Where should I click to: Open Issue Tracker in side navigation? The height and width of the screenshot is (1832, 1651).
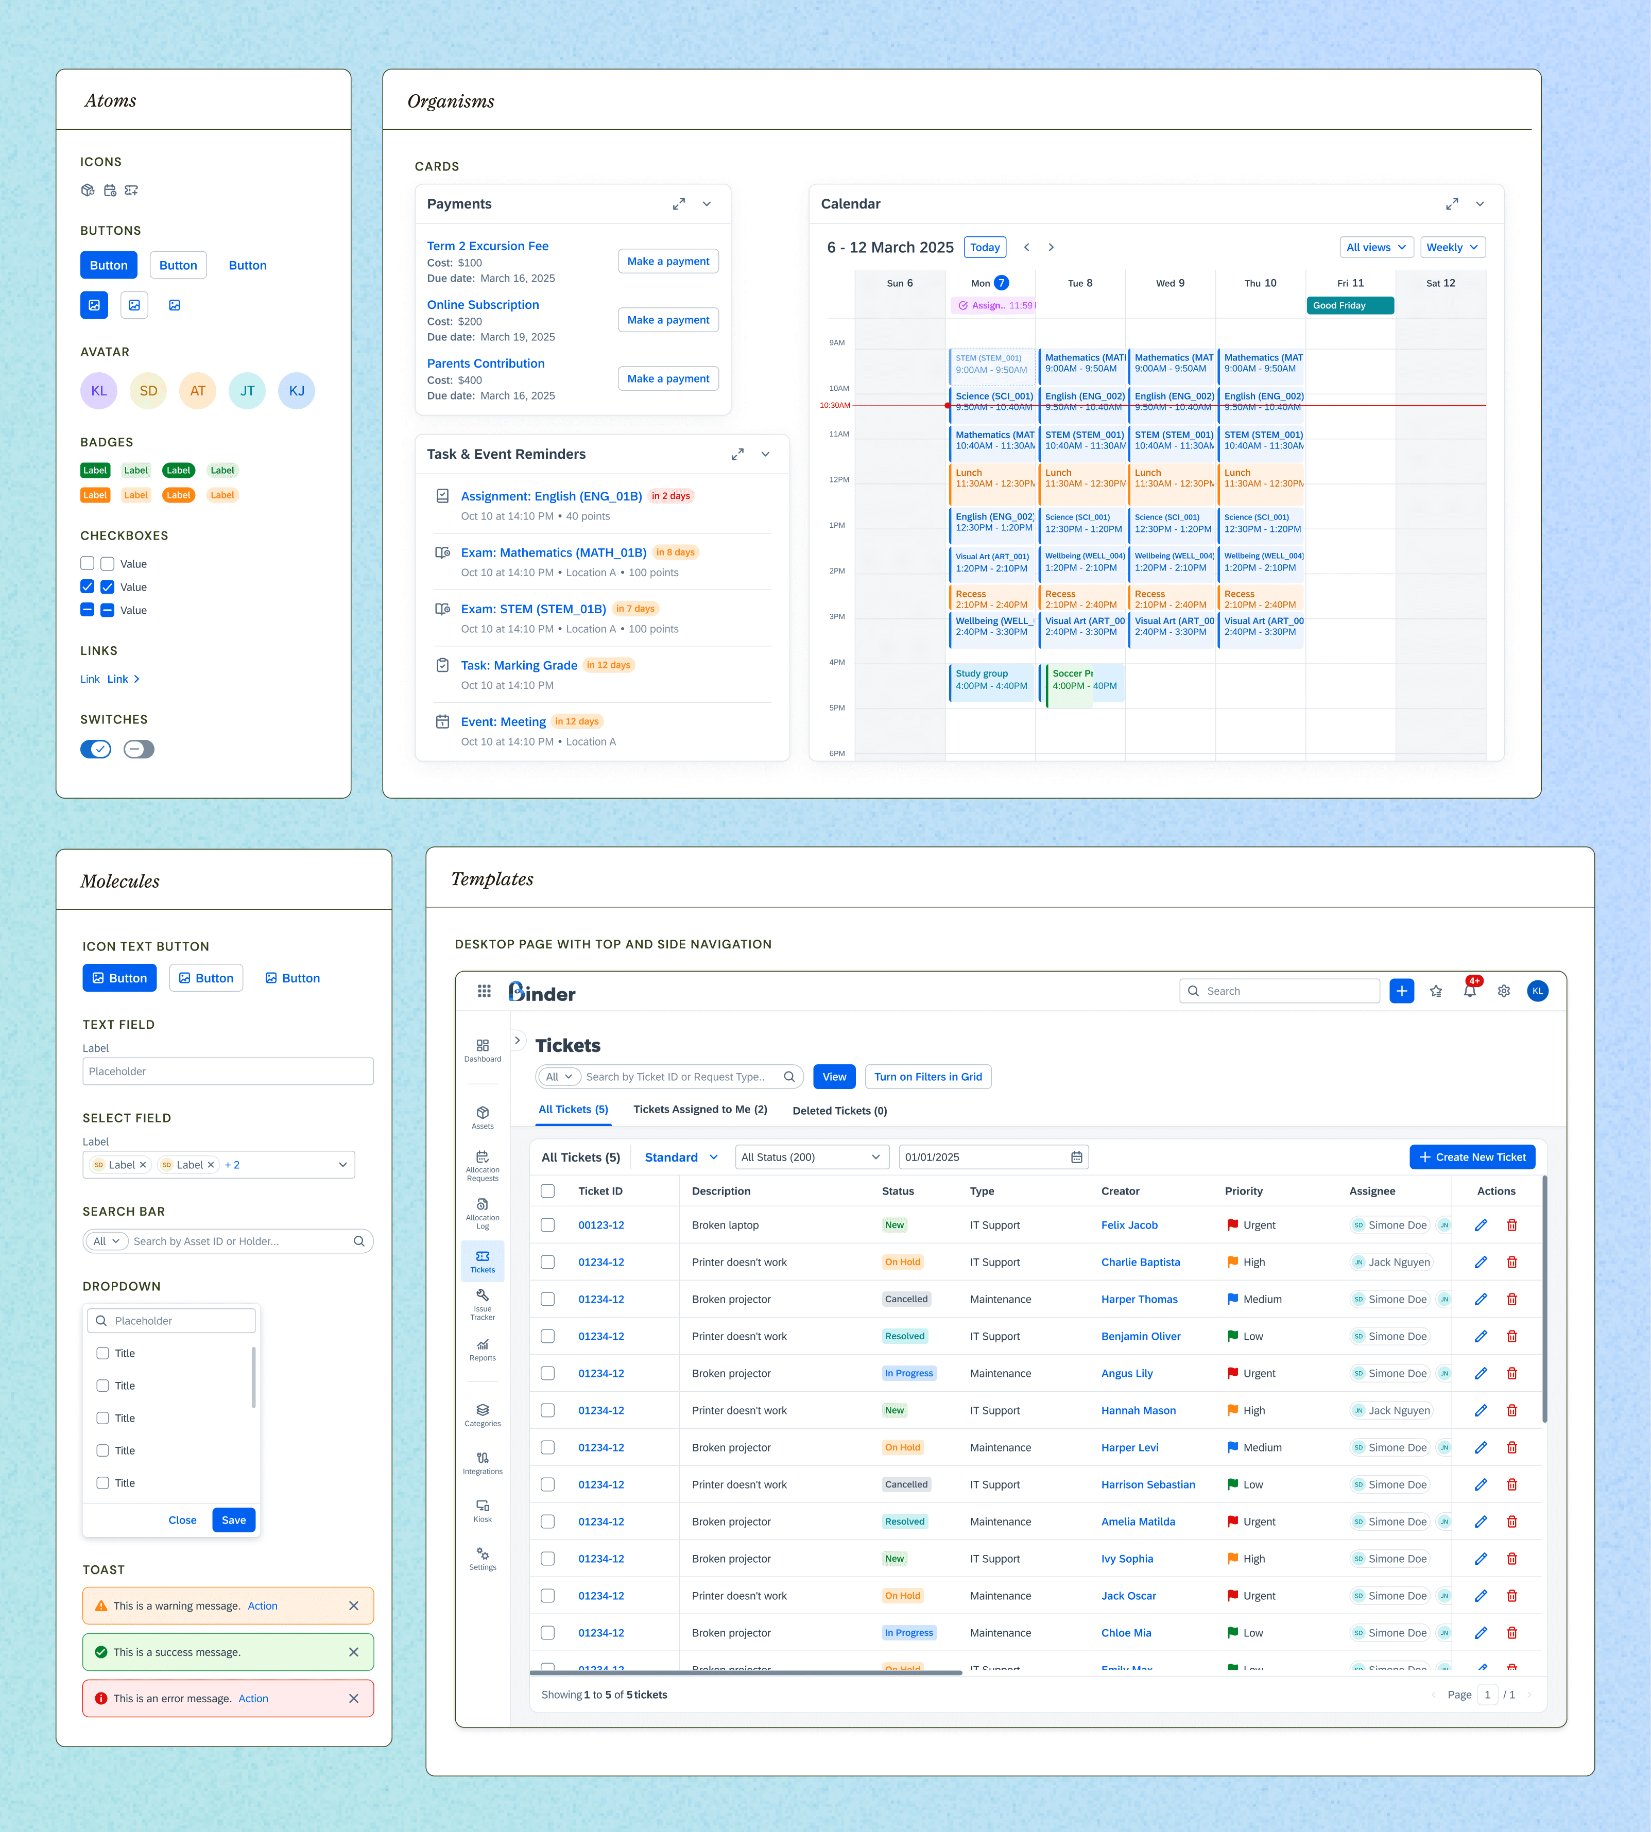coord(483,1305)
